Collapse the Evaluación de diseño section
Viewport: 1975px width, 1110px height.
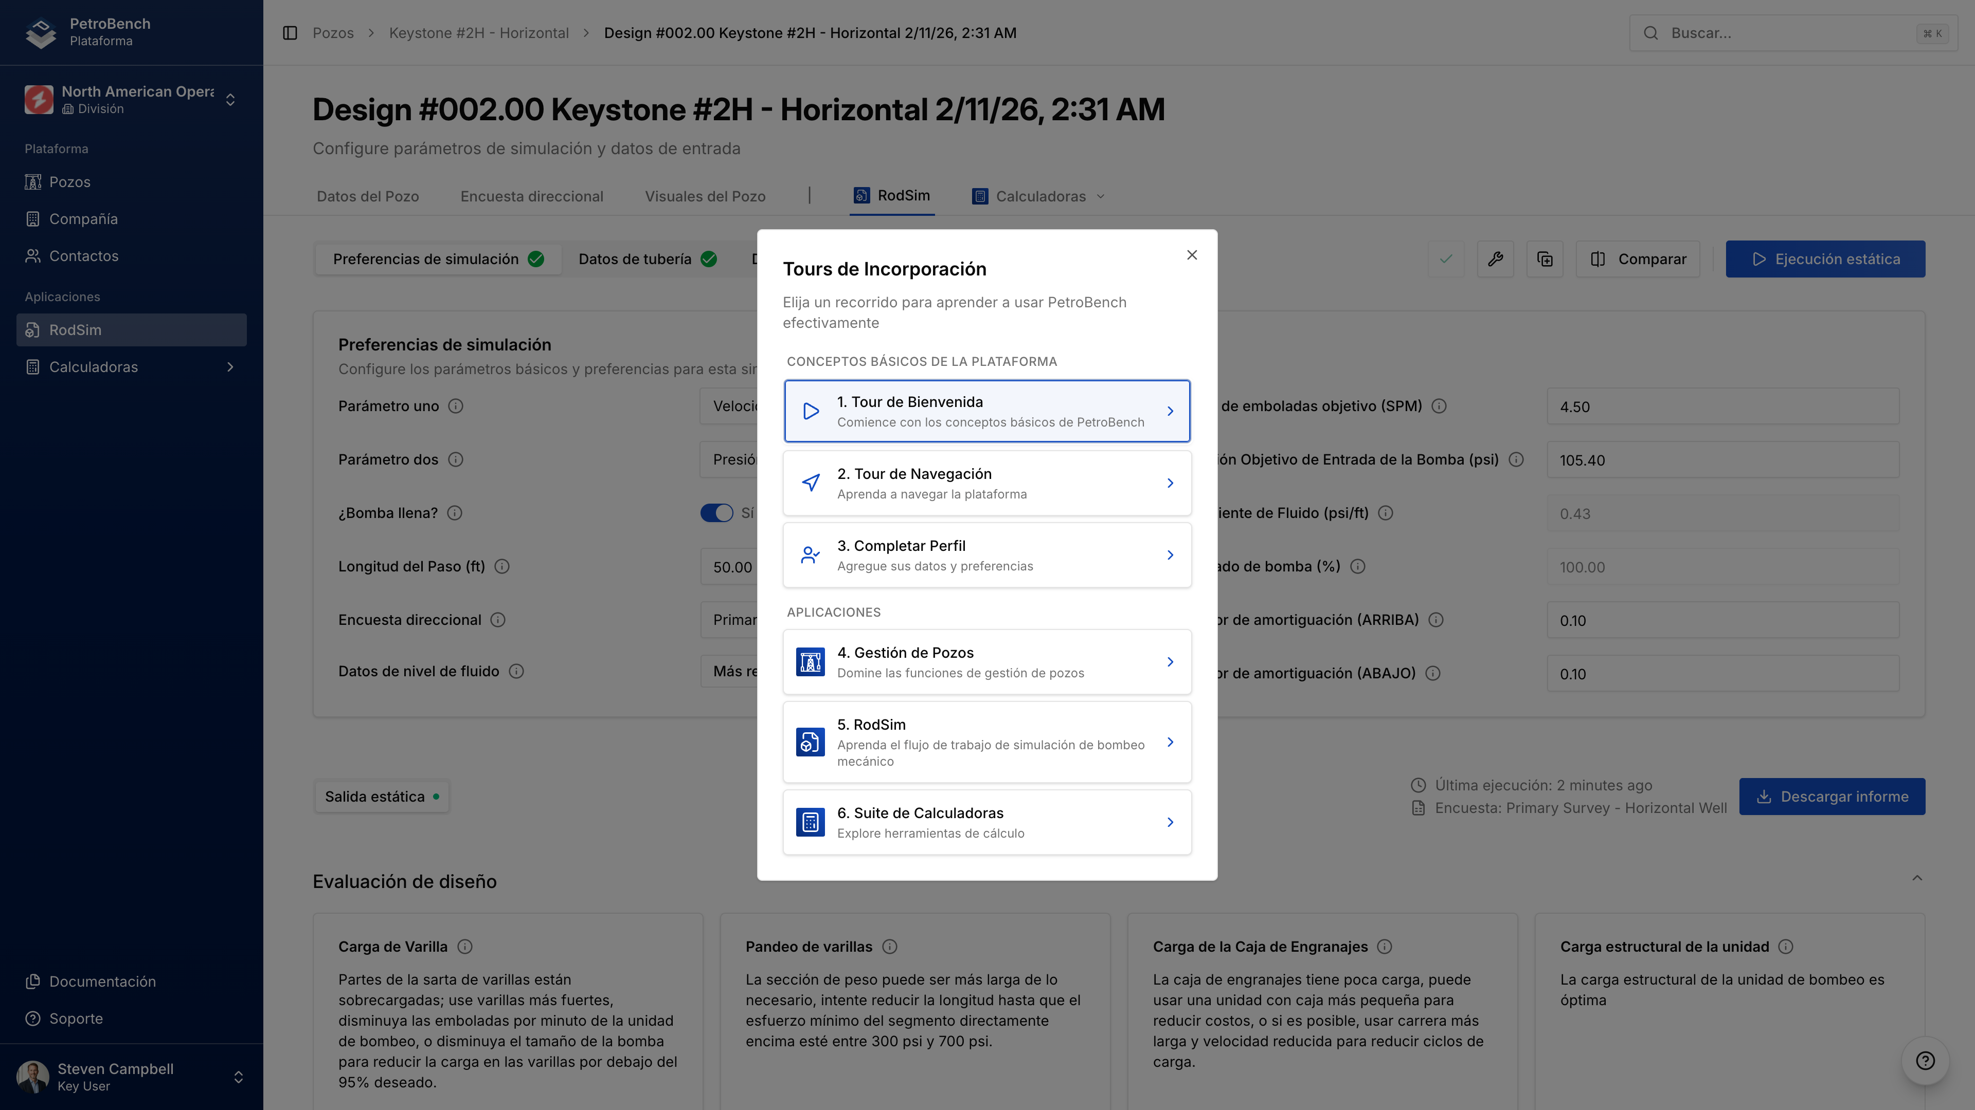point(1917,879)
